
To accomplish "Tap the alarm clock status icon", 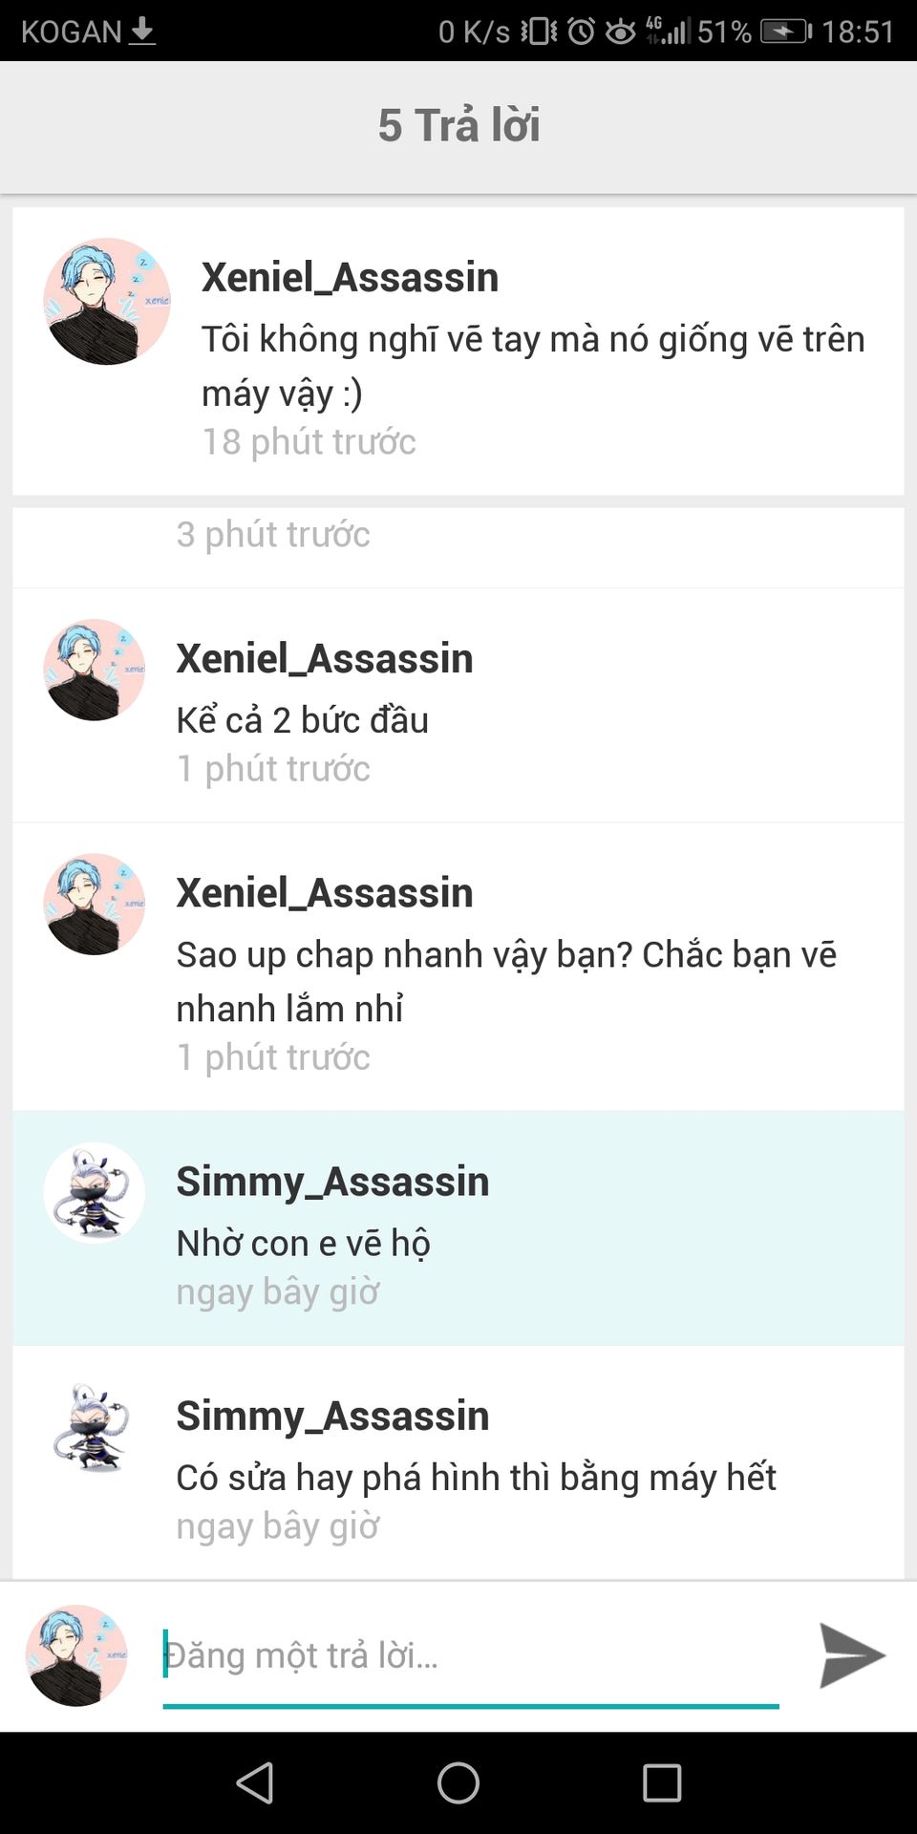I will pos(581,32).
